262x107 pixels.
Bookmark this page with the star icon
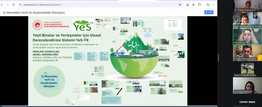tap(180, 5)
